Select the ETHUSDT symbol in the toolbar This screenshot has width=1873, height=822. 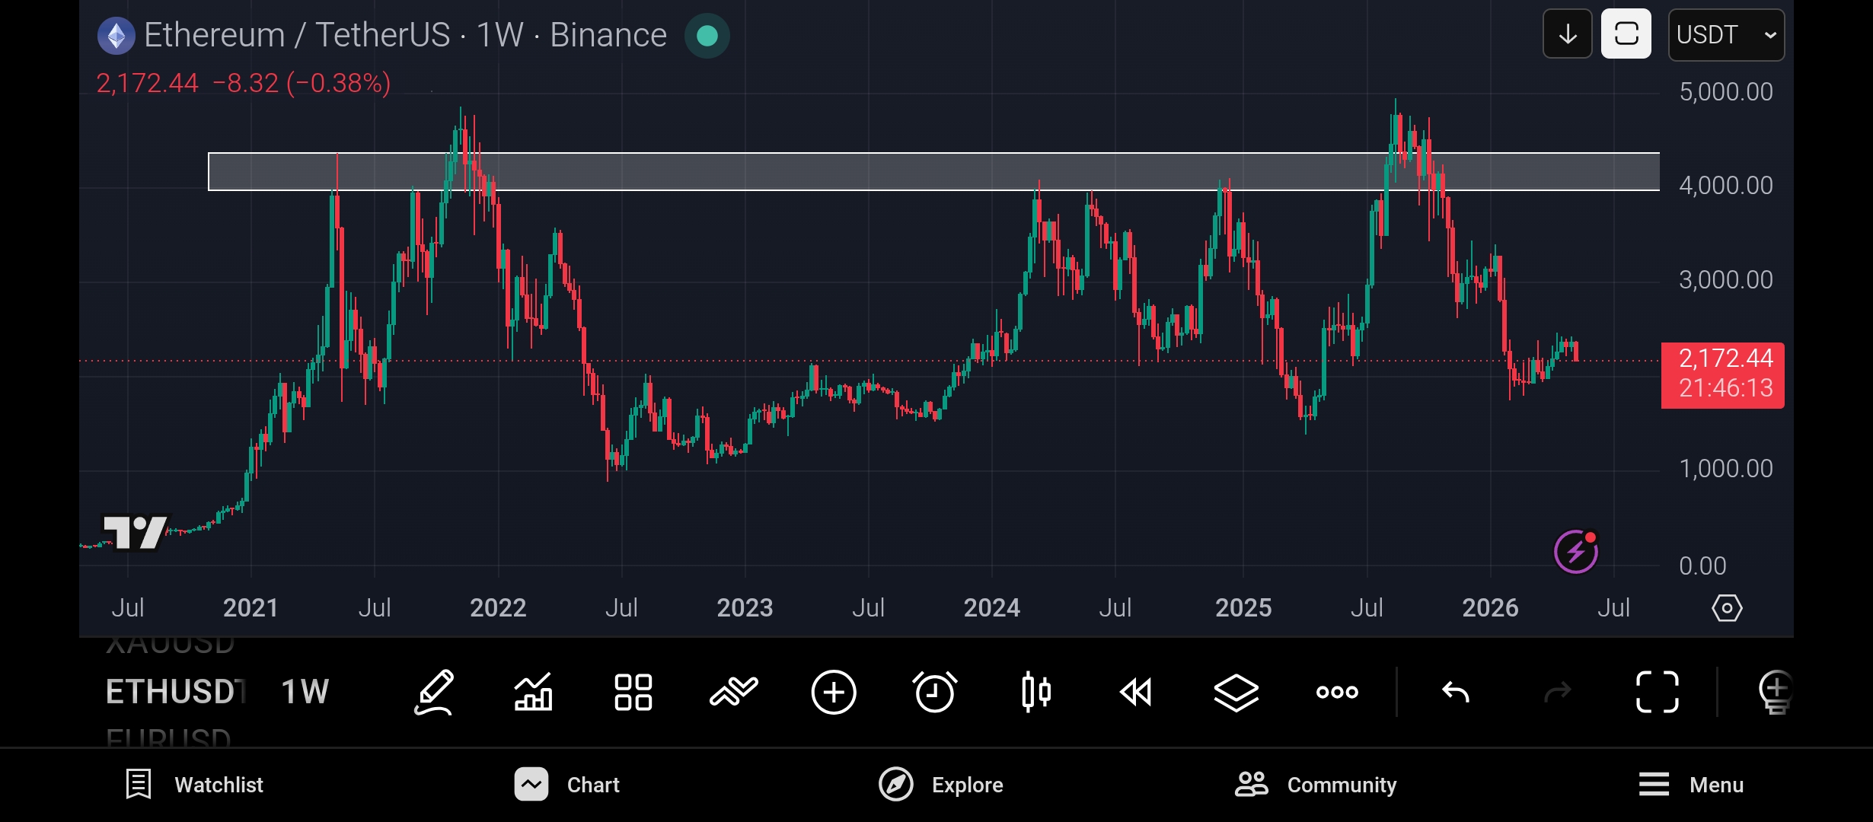click(x=176, y=692)
